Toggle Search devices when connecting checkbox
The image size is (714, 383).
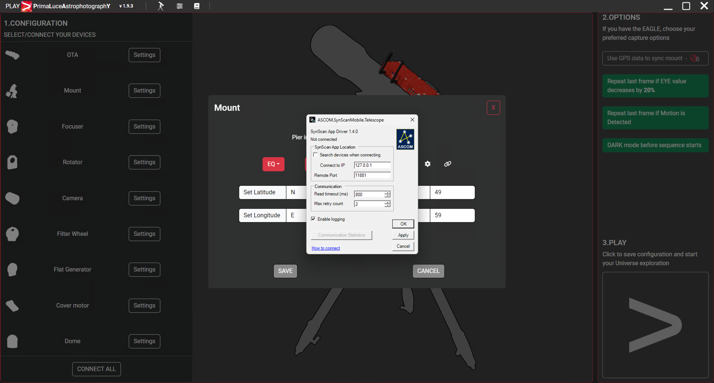point(315,155)
